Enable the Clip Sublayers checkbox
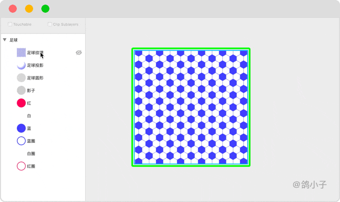 click(x=49, y=24)
